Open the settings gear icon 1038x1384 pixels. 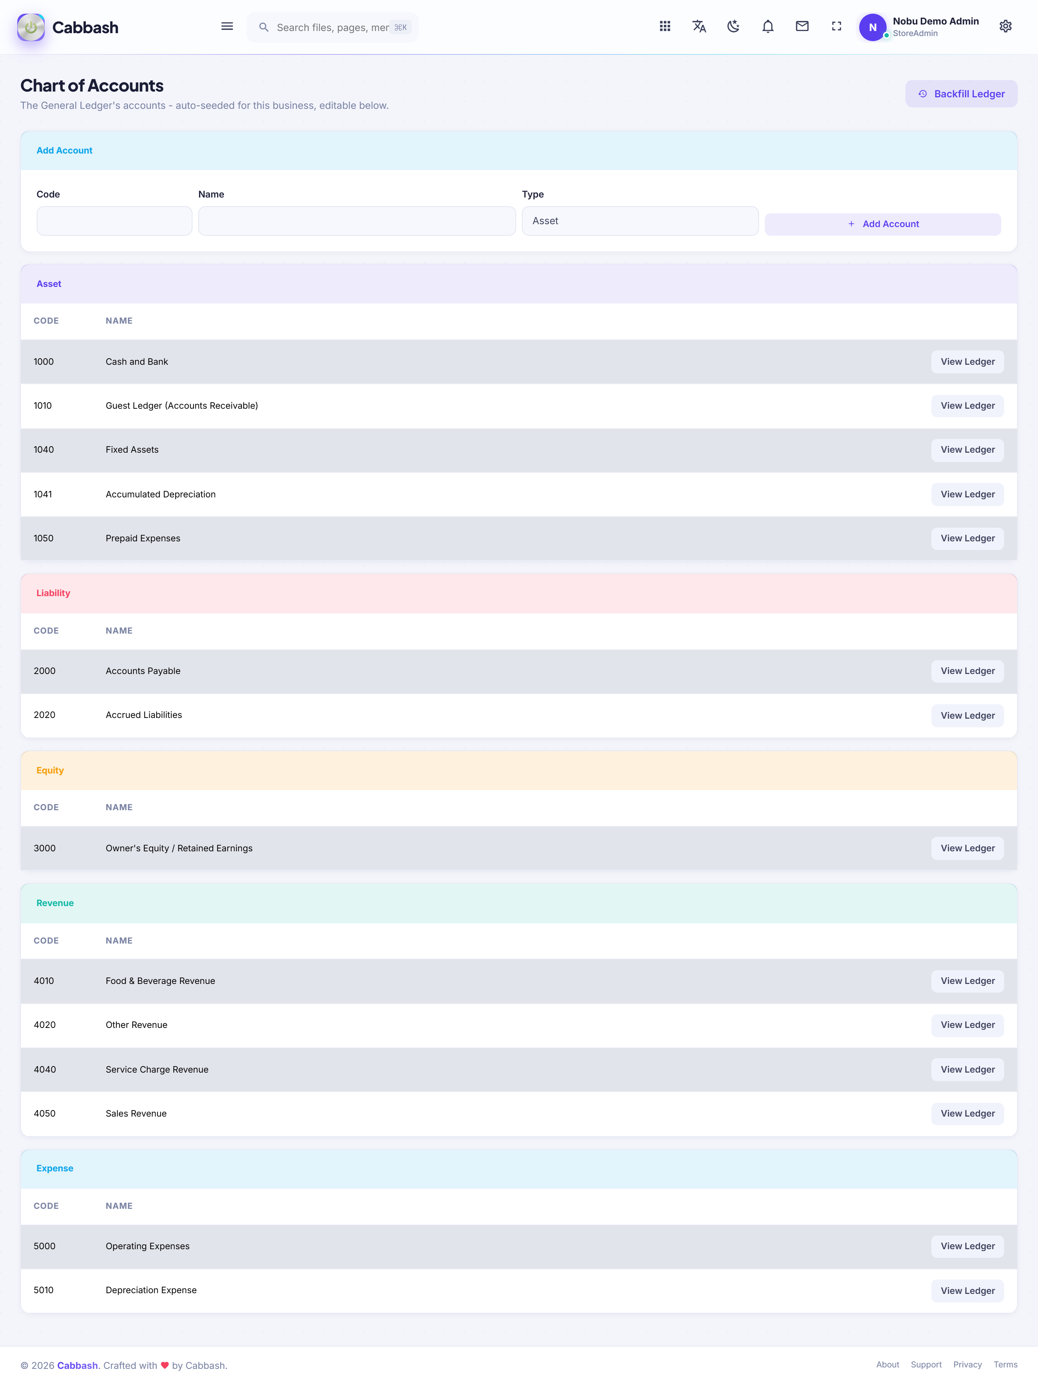1006,26
